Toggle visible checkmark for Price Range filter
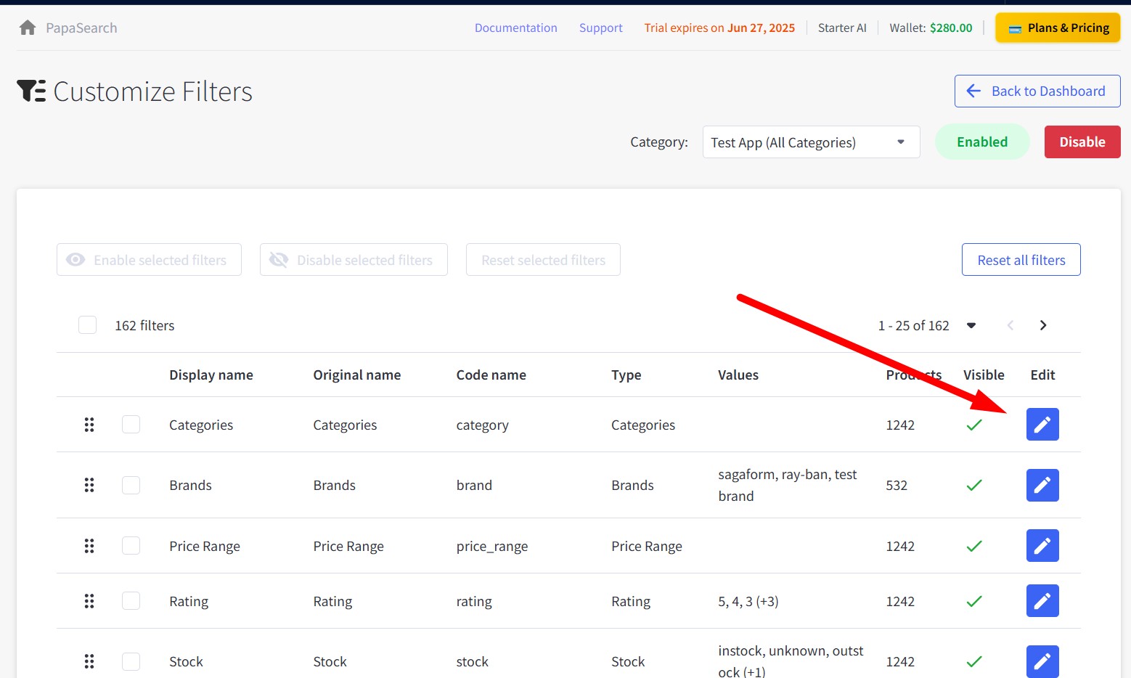This screenshot has width=1131, height=678. point(974,546)
